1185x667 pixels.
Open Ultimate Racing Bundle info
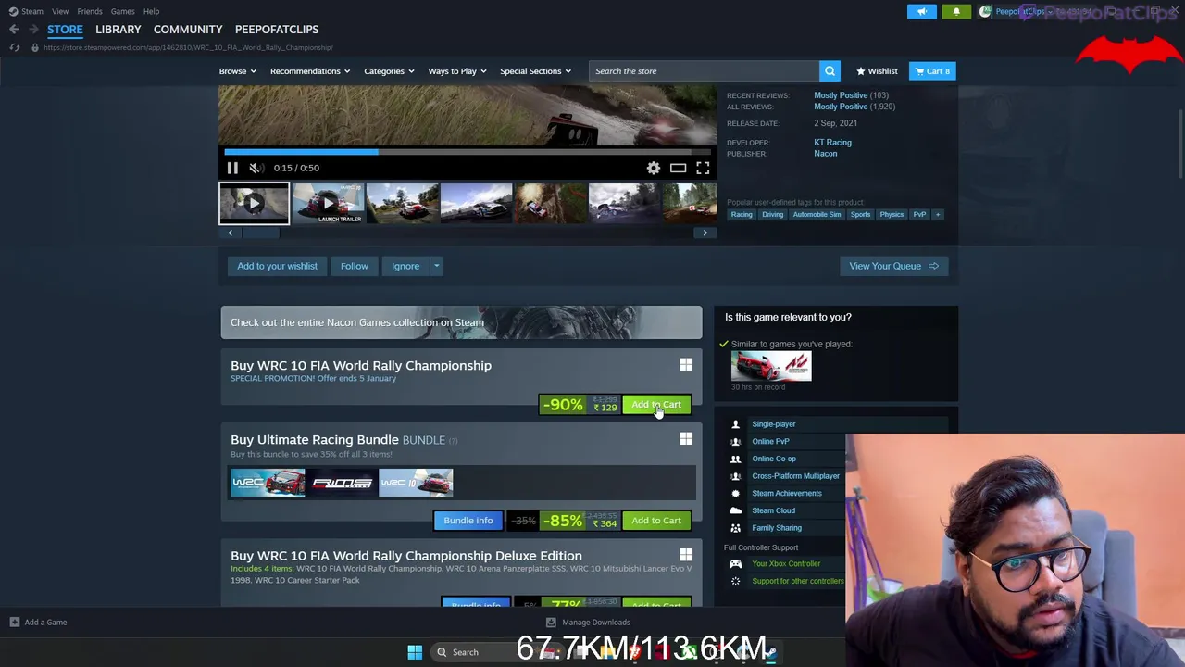pyautogui.click(x=468, y=521)
